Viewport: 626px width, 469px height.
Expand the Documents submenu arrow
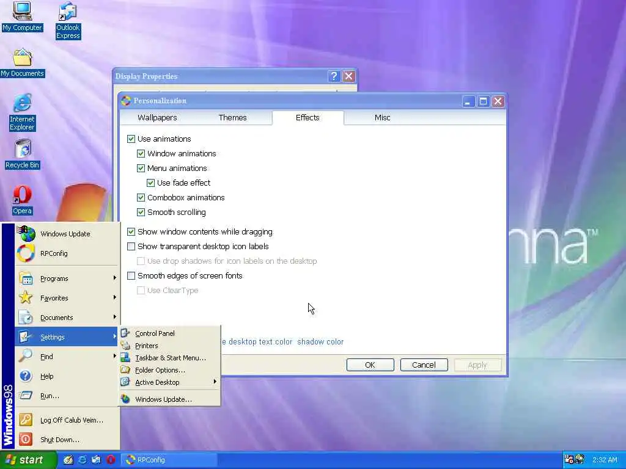coord(114,317)
